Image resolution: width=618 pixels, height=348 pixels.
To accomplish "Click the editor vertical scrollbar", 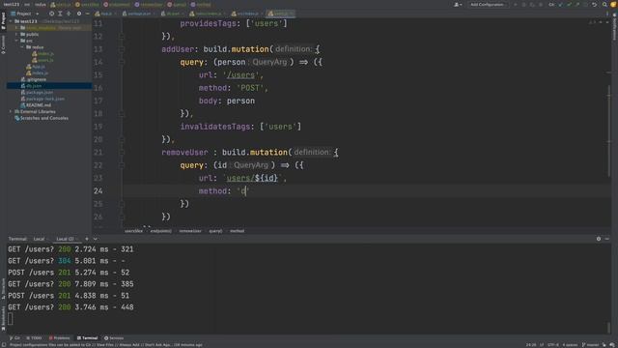I will click(609, 130).
